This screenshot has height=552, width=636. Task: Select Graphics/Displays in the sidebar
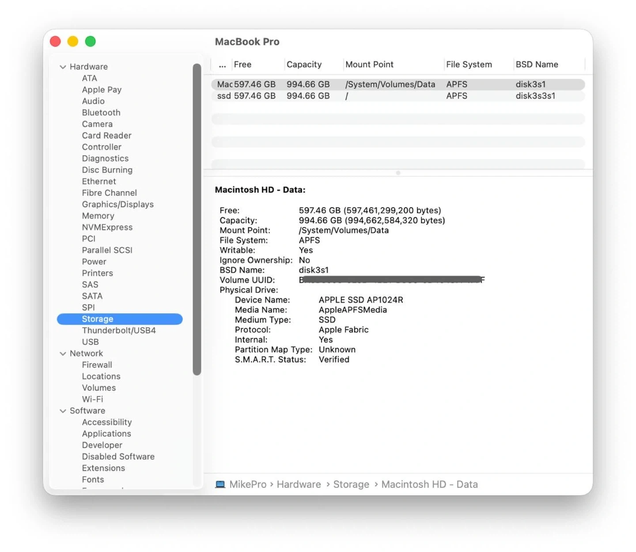click(117, 204)
